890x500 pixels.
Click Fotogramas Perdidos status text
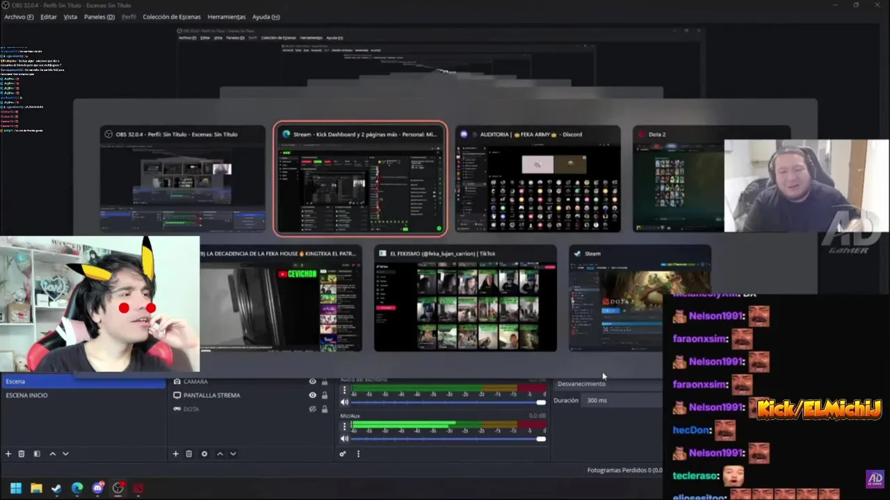(624, 470)
